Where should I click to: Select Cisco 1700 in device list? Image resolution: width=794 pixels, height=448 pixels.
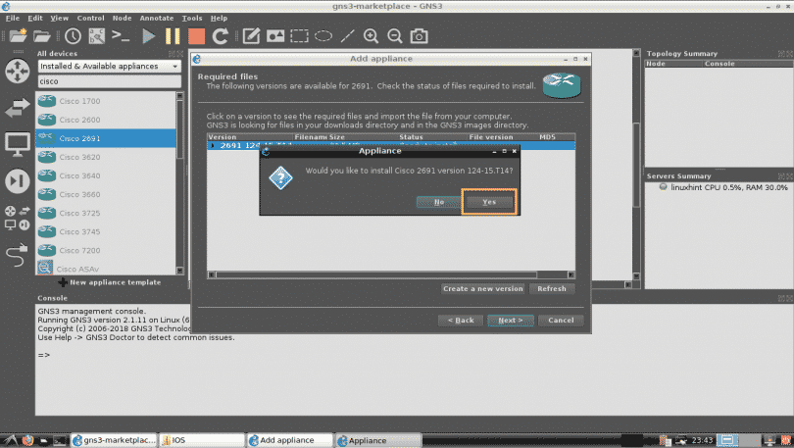(106, 101)
